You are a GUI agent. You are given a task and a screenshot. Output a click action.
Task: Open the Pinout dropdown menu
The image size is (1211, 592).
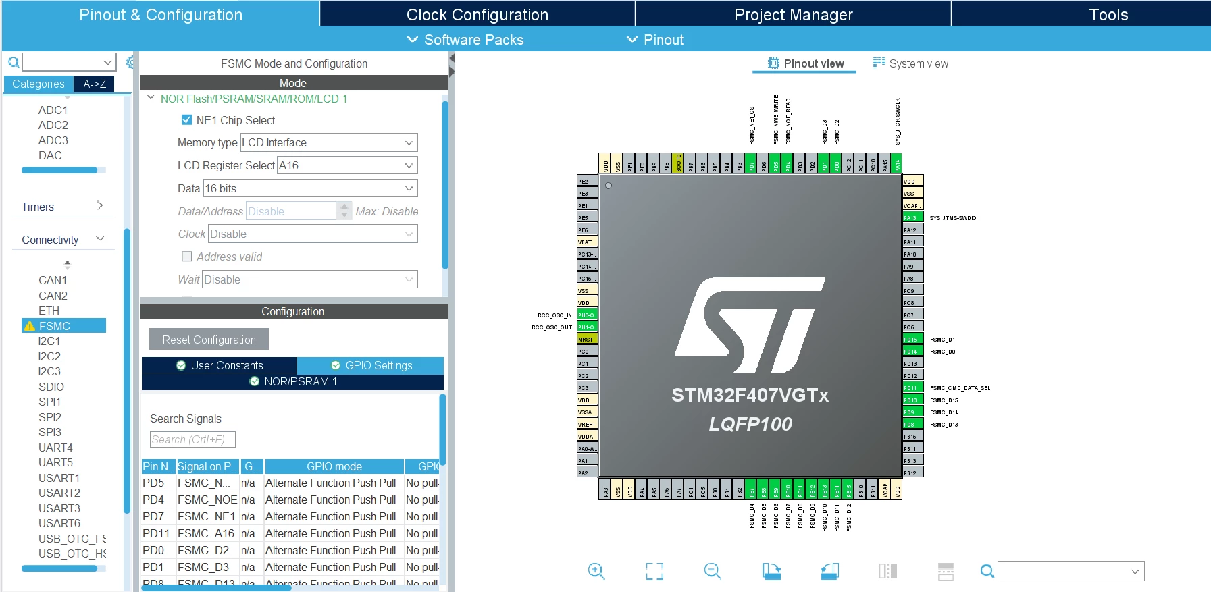pos(655,40)
